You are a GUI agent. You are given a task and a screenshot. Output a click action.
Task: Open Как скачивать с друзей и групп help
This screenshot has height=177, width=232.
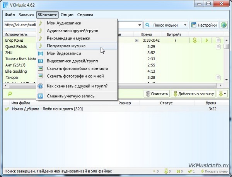pos(77,86)
